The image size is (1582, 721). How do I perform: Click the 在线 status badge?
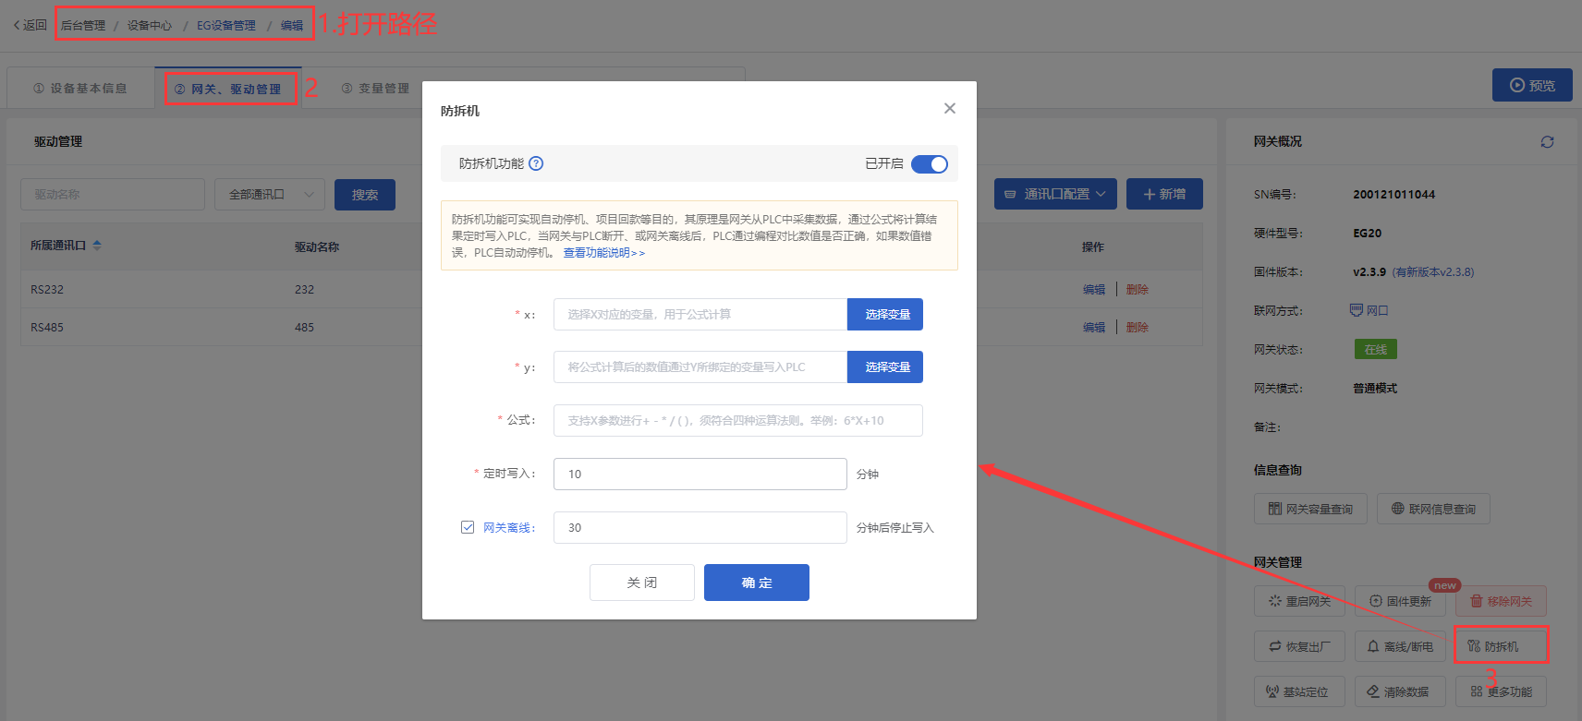tap(1376, 349)
